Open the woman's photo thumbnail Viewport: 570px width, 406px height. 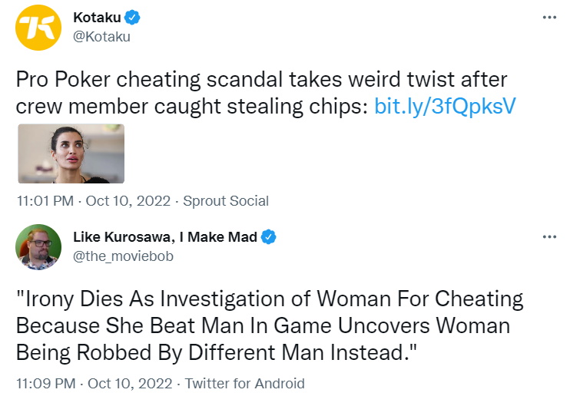click(71, 153)
